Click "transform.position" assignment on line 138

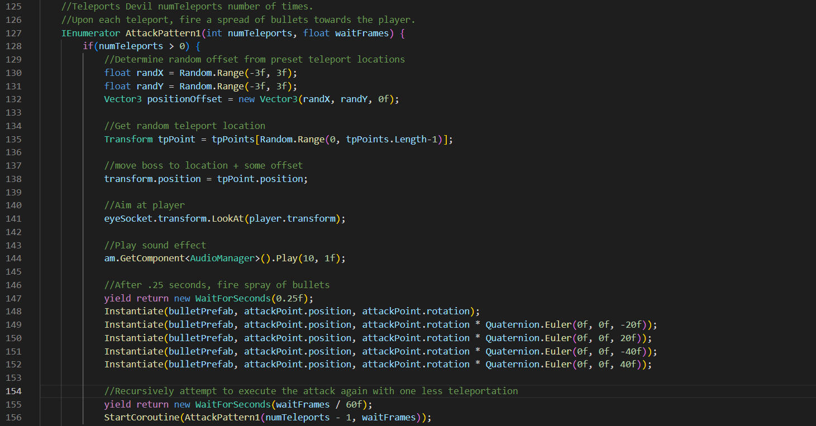click(x=152, y=179)
